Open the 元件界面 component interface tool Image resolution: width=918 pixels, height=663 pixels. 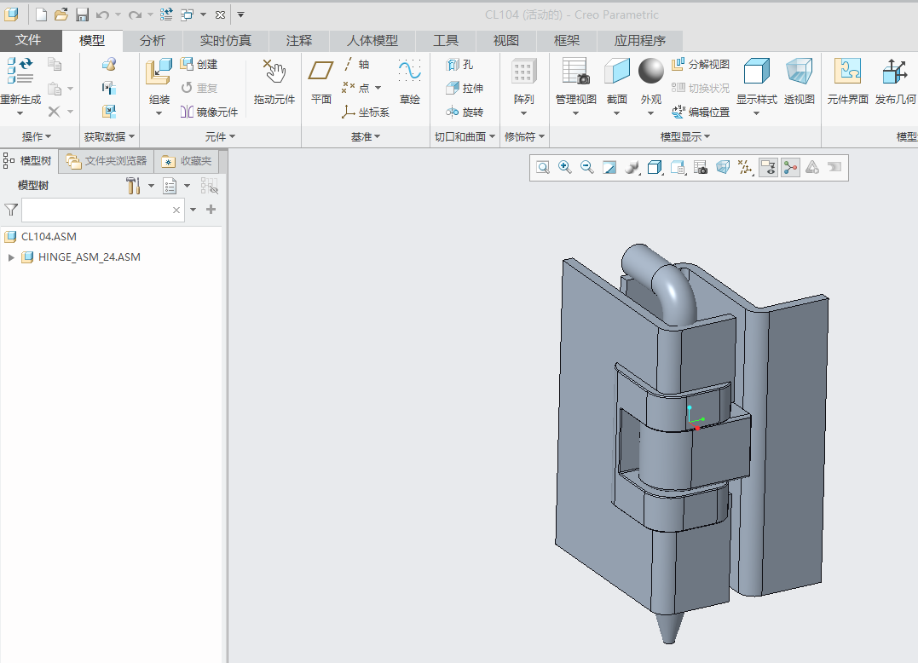pos(847,83)
